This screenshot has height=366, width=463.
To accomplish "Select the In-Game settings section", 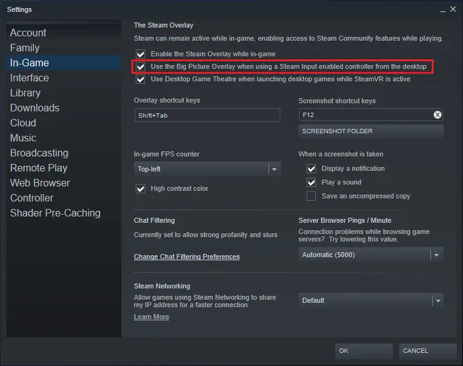I will (x=63, y=63).
